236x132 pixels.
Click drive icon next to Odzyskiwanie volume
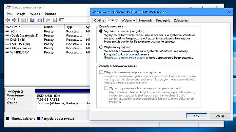pos(7,48)
